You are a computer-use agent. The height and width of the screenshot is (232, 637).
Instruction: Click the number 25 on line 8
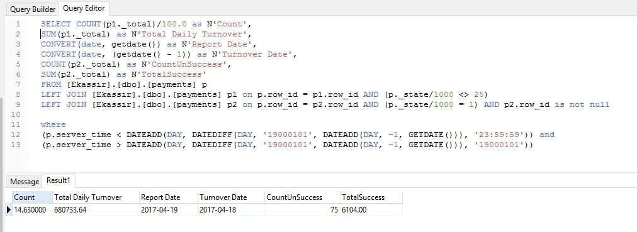478,94
